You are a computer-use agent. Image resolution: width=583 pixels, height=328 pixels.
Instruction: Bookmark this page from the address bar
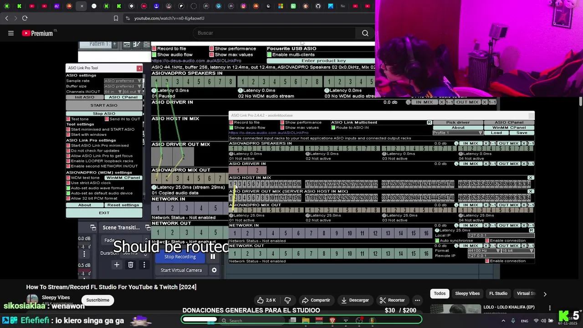click(x=116, y=18)
